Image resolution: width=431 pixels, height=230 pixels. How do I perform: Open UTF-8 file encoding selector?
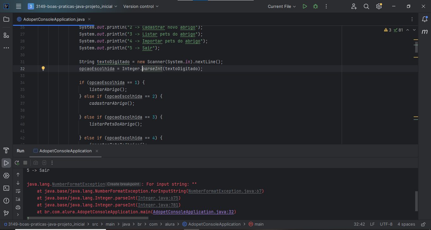click(x=386, y=224)
